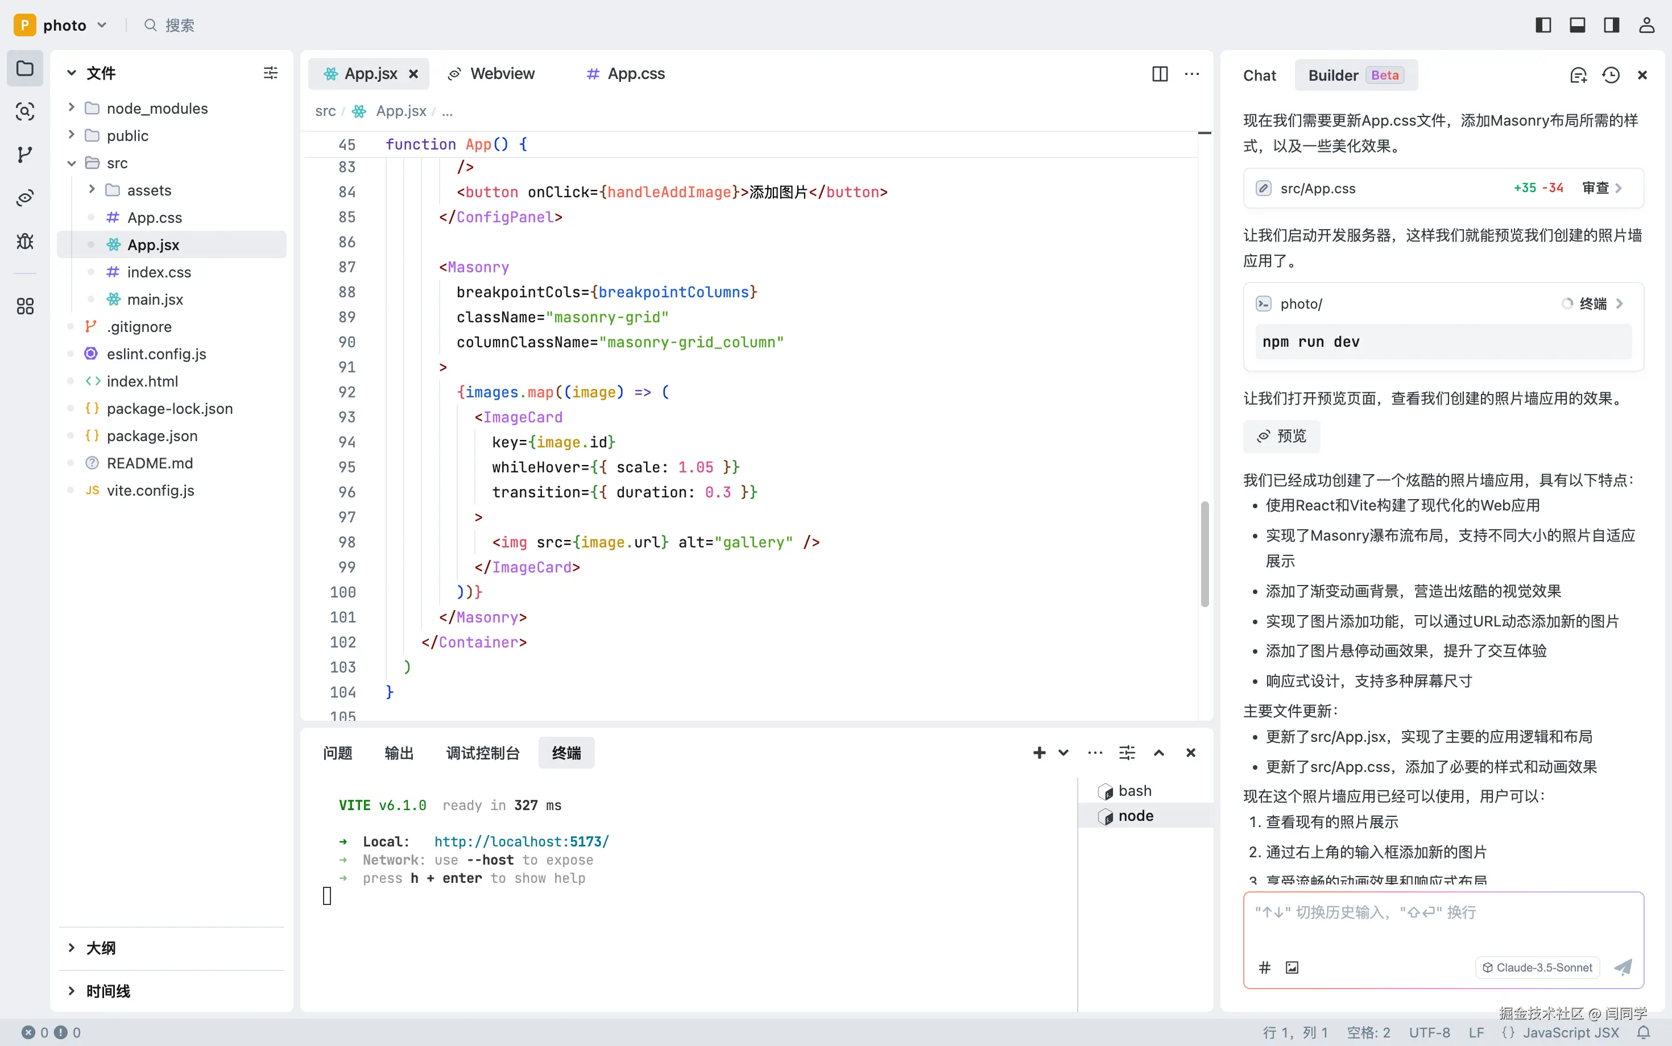
Task: Click the add image icon in chat input
Action: coord(1292,967)
